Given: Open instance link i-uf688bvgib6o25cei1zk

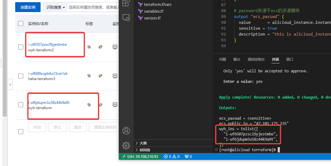Looking at the screenshot, I should click(x=48, y=74).
